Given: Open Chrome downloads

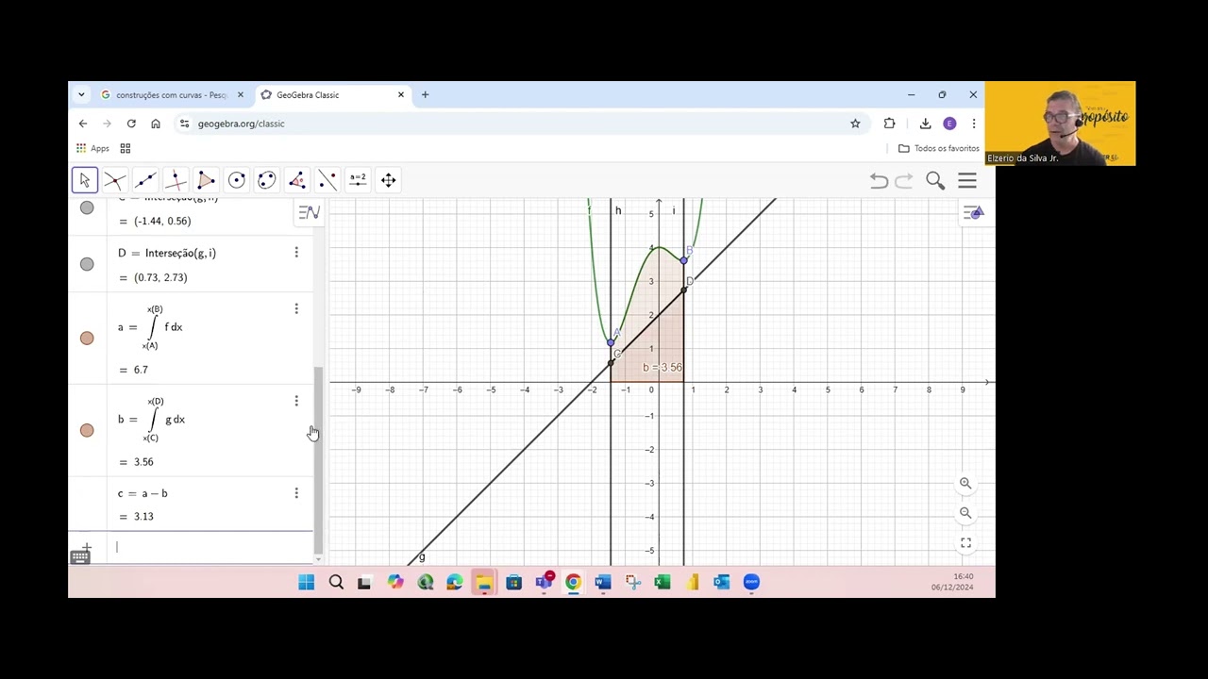Looking at the screenshot, I should click(925, 124).
